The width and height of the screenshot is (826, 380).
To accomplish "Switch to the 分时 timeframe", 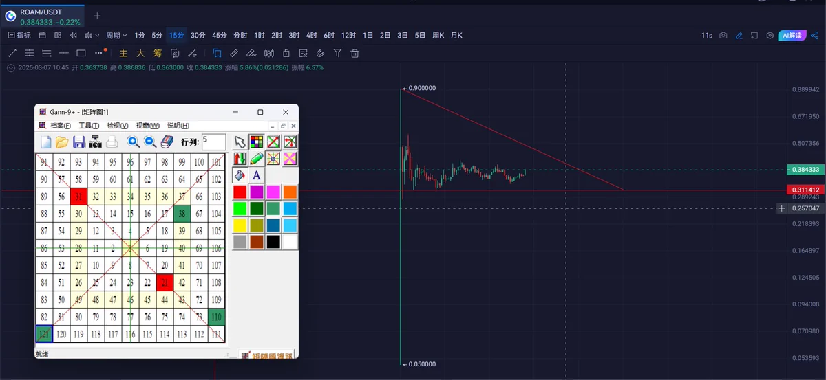I will click(240, 35).
